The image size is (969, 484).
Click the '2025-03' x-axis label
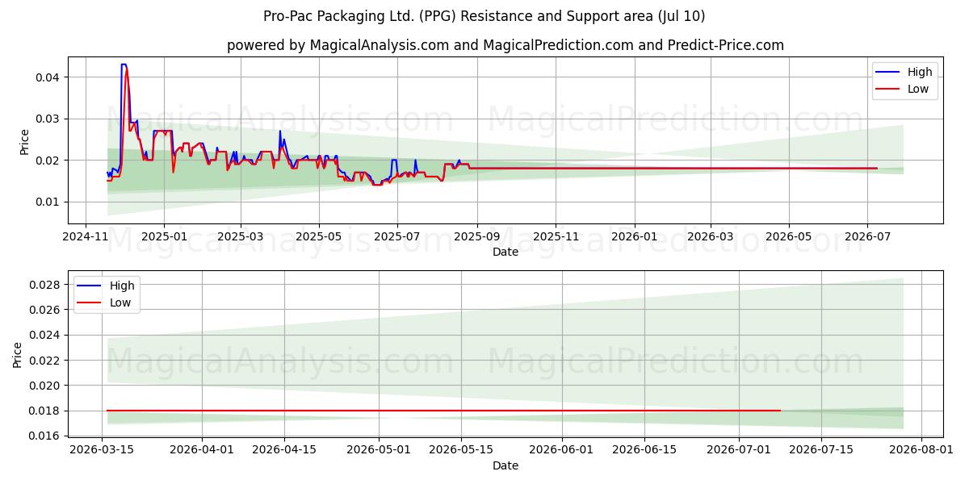(x=241, y=238)
